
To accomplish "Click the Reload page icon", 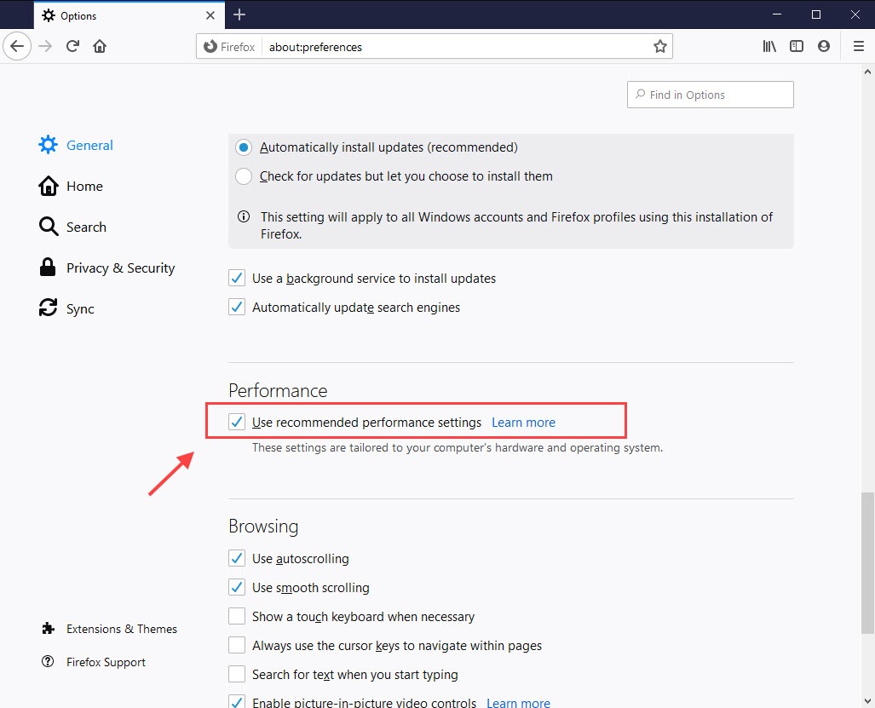I will click(x=72, y=46).
